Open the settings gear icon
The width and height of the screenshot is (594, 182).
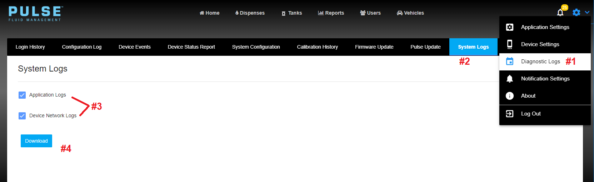pos(576,13)
